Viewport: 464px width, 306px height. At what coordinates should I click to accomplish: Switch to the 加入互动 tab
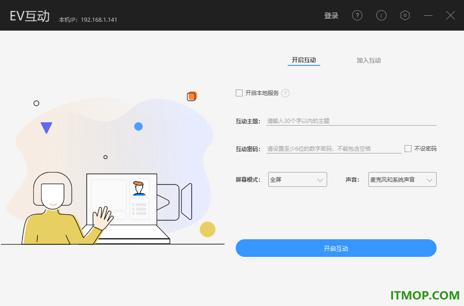click(x=368, y=60)
